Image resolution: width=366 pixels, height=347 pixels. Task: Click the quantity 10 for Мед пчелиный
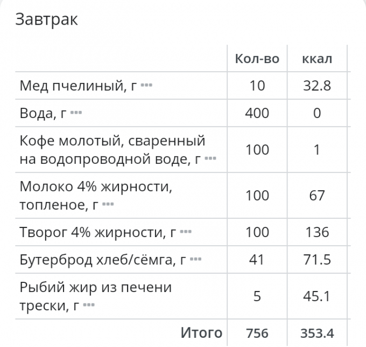click(257, 86)
